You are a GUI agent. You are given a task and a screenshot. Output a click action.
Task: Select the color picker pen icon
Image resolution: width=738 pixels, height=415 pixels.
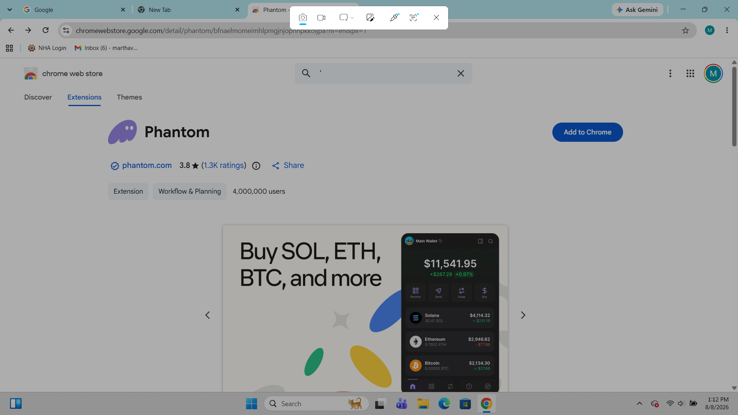coord(394,18)
